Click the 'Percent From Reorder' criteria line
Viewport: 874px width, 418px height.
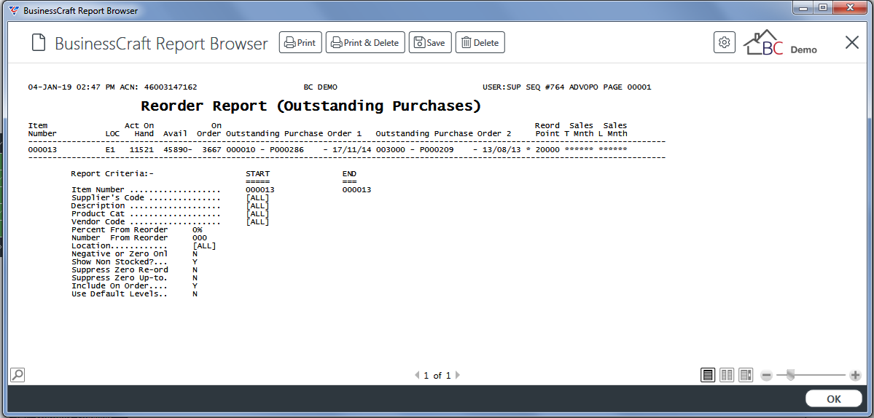click(x=137, y=230)
